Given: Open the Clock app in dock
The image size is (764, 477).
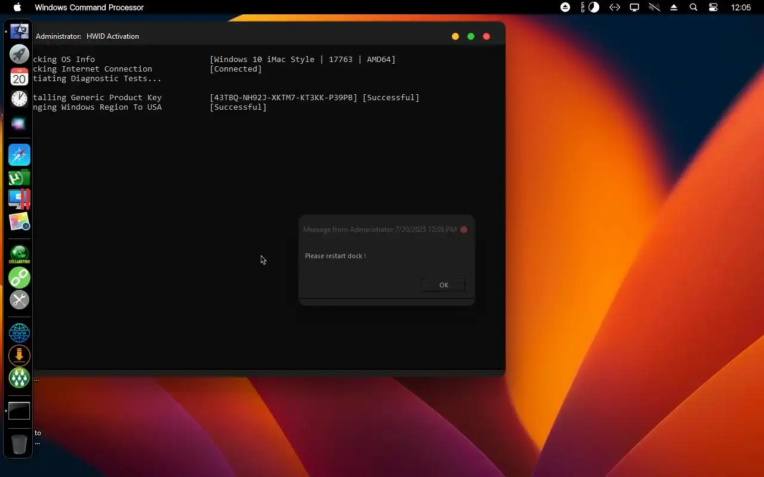Looking at the screenshot, I should (19, 99).
